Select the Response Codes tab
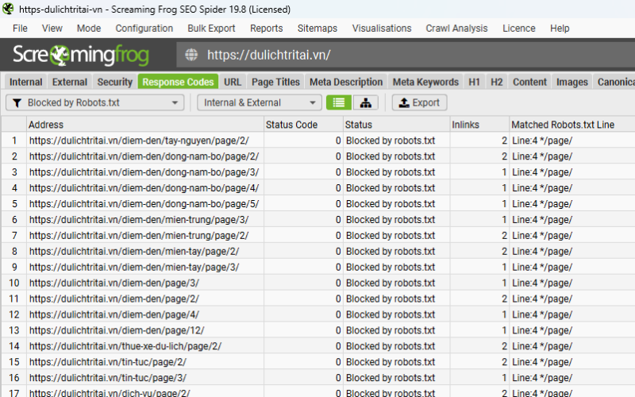Viewport: 635px width, 397px height. coord(178,82)
